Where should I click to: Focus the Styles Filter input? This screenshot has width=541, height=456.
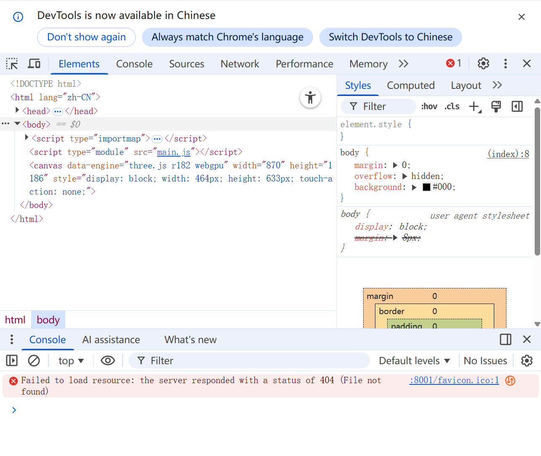click(x=378, y=107)
